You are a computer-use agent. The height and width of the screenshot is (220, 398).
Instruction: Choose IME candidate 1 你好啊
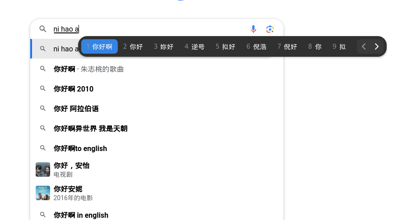click(x=99, y=46)
